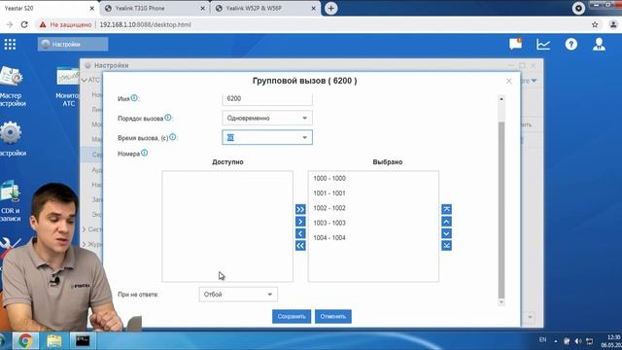Click the dialog vertical scrollbar

click(x=501, y=210)
